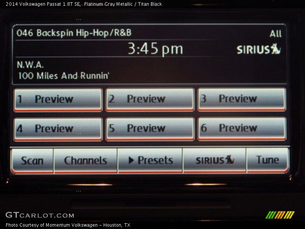
Task: Select preset 5 Preview button
Action: pyautogui.click(x=150, y=129)
